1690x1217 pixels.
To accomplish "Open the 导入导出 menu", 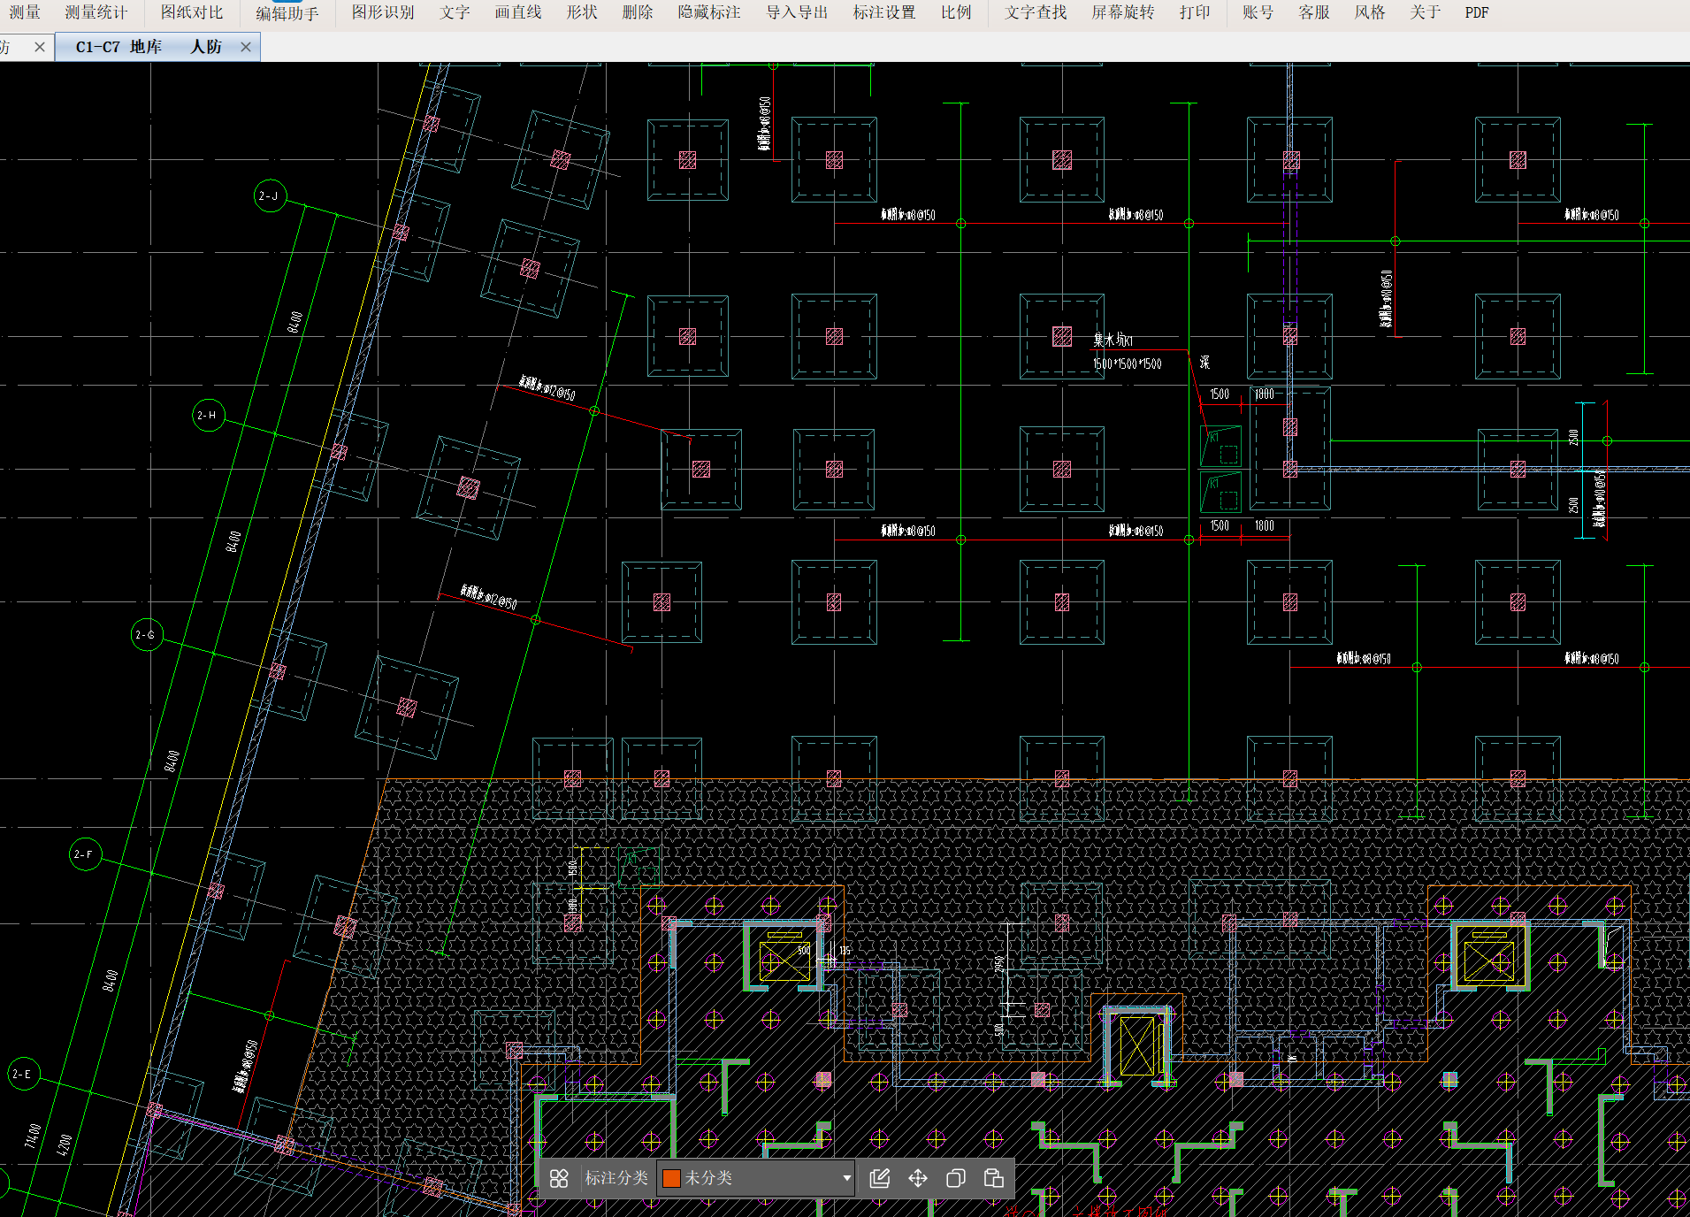I will click(797, 12).
